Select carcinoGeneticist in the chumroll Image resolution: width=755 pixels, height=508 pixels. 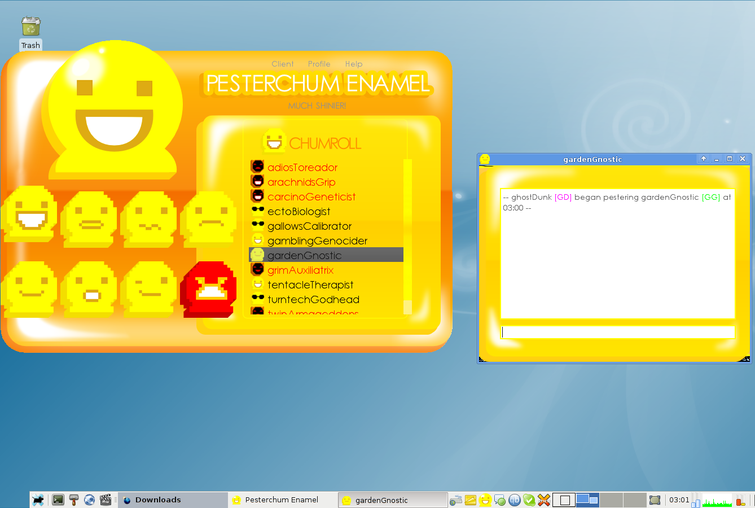coord(311,197)
